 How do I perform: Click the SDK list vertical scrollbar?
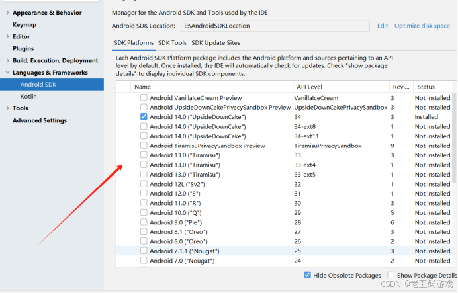point(455,137)
